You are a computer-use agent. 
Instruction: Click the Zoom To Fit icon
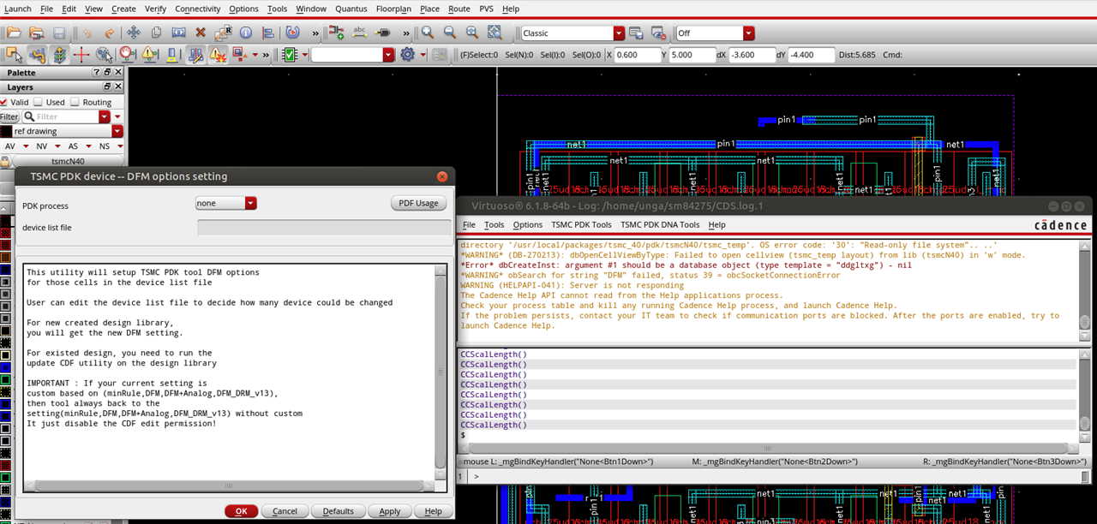pyautogui.click(x=471, y=33)
